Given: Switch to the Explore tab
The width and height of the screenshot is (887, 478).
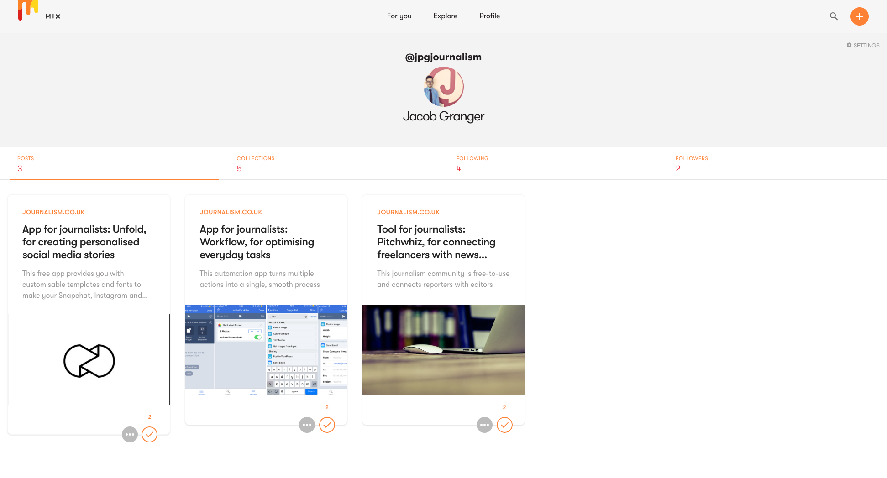Looking at the screenshot, I should 446,16.
